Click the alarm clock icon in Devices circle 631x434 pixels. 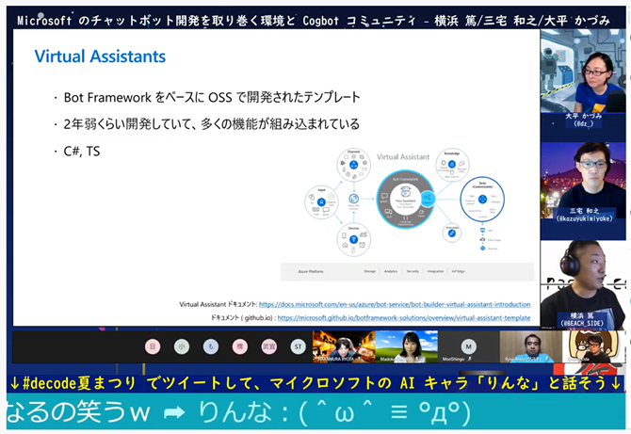(x=363, y=245)
